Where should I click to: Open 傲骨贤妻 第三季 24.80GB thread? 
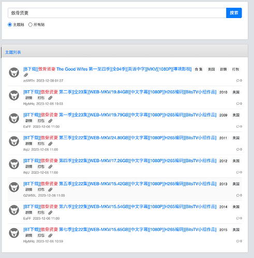click(x=119, y=138)
